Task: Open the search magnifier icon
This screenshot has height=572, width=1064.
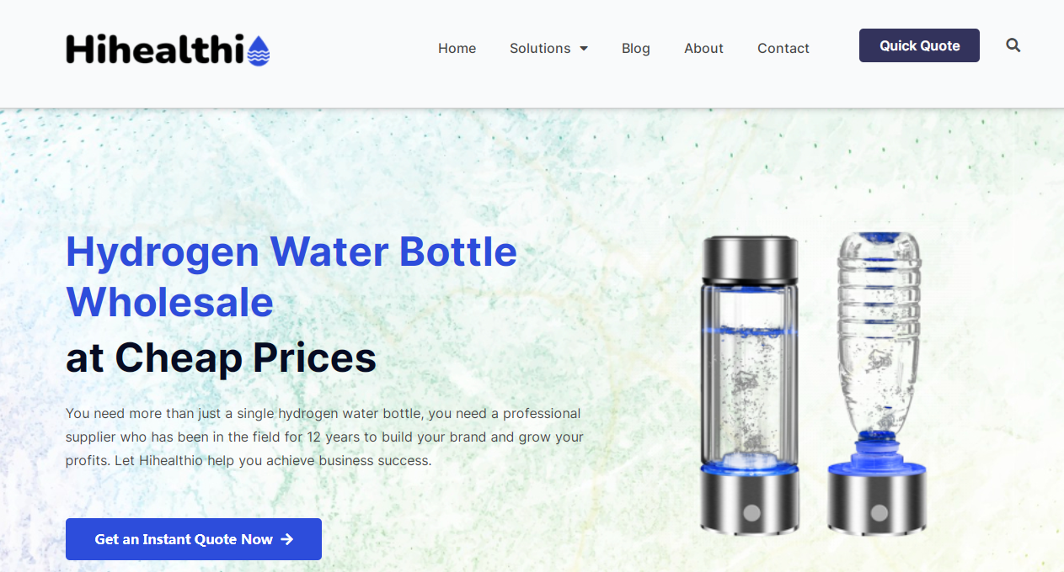Action: coord(1013,45)
